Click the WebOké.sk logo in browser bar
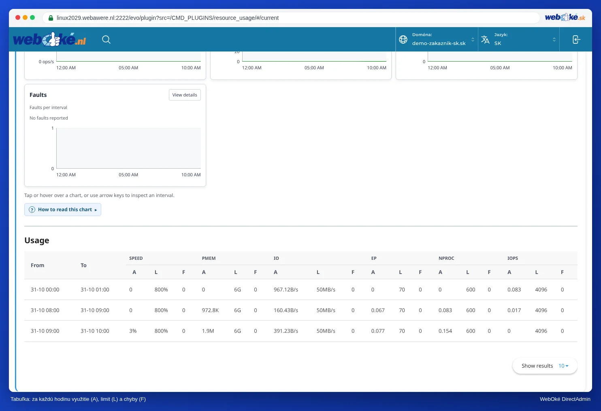This screenshot has height=411, width=601. tap(565, 17)
